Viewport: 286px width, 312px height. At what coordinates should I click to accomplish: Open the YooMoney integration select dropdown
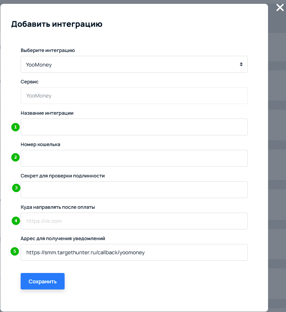(134, 65)
